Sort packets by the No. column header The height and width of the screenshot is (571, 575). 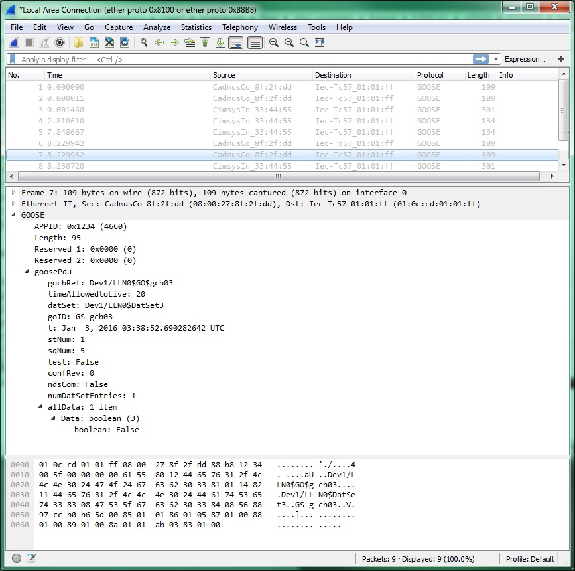(25, 75)
